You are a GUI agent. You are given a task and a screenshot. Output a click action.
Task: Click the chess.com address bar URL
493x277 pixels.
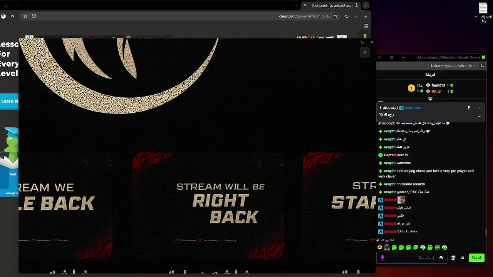[305, 16]
